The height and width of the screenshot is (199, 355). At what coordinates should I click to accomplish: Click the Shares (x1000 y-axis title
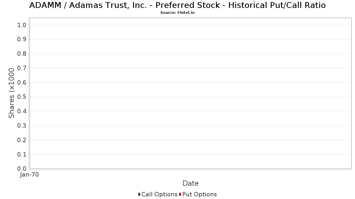[12, 93]
